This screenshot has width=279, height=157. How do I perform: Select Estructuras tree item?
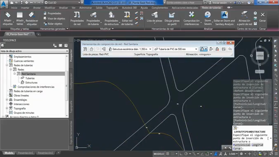tap(31, 82)
